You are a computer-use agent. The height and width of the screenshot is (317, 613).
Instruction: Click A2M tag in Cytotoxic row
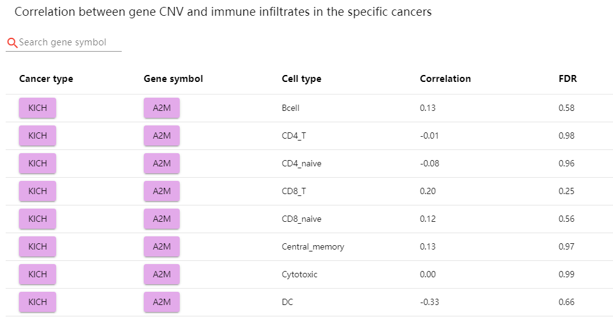click(162, 274)
